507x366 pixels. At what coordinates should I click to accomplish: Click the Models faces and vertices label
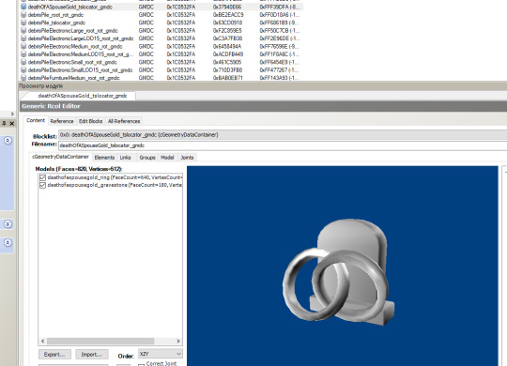[79, 169]
